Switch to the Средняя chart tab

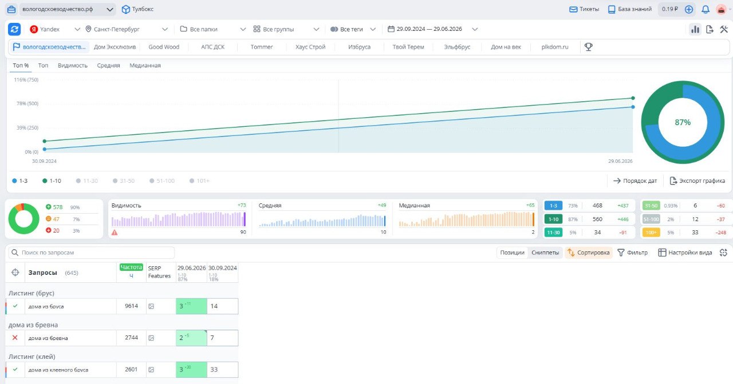click(x=108, y=65)
